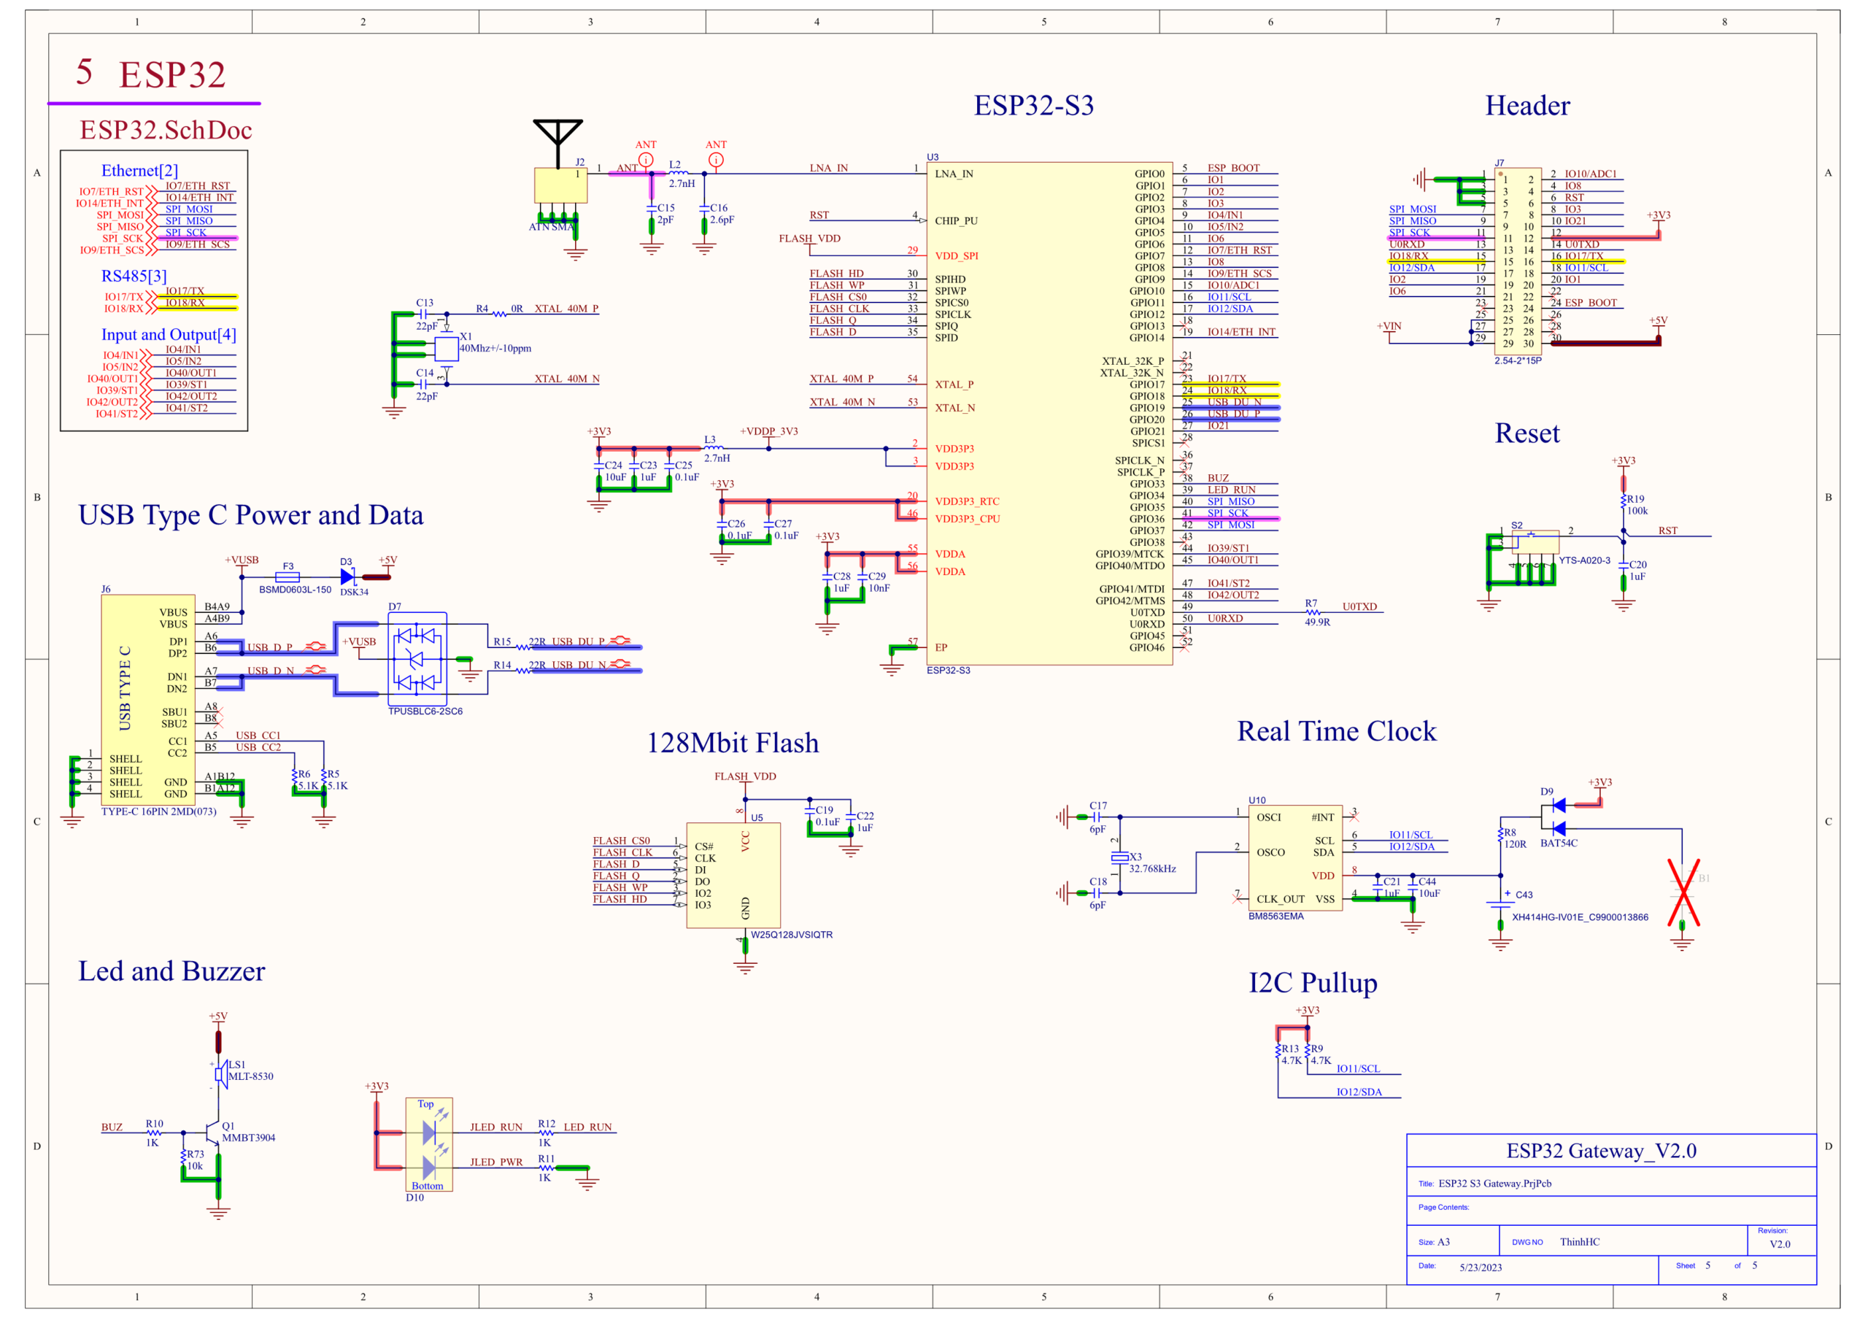Select the F3 BSMD0603L-150 fuse symbol

[287, 577]
